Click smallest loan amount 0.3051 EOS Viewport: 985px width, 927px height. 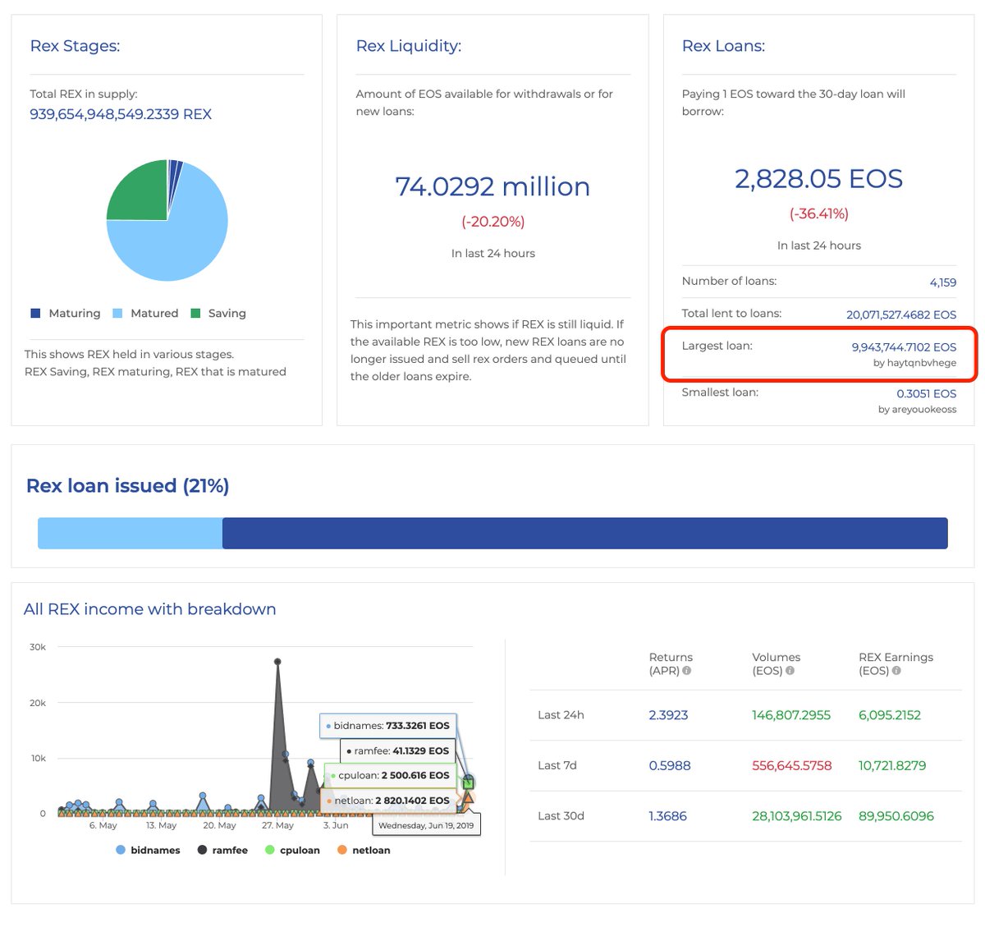(926, 393)
